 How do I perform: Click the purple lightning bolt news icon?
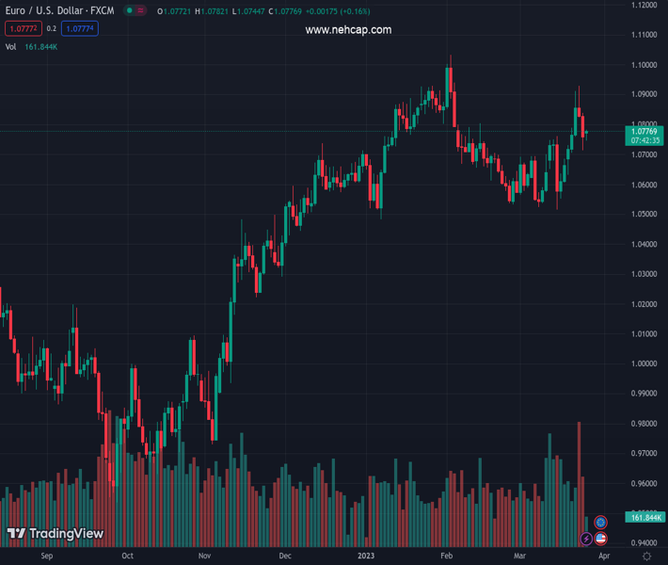pos(587,539)
